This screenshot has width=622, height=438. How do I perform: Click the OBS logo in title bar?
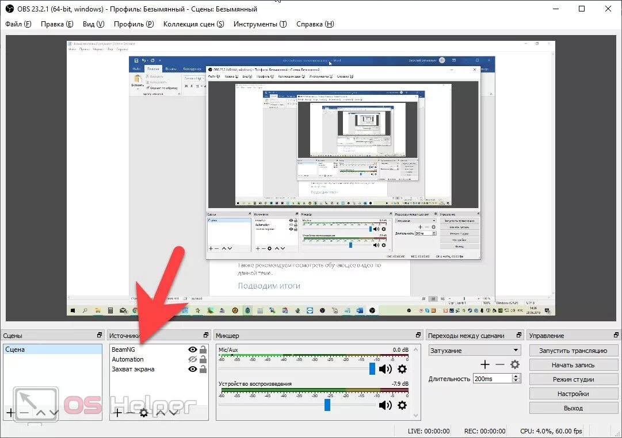coord(10,8)
